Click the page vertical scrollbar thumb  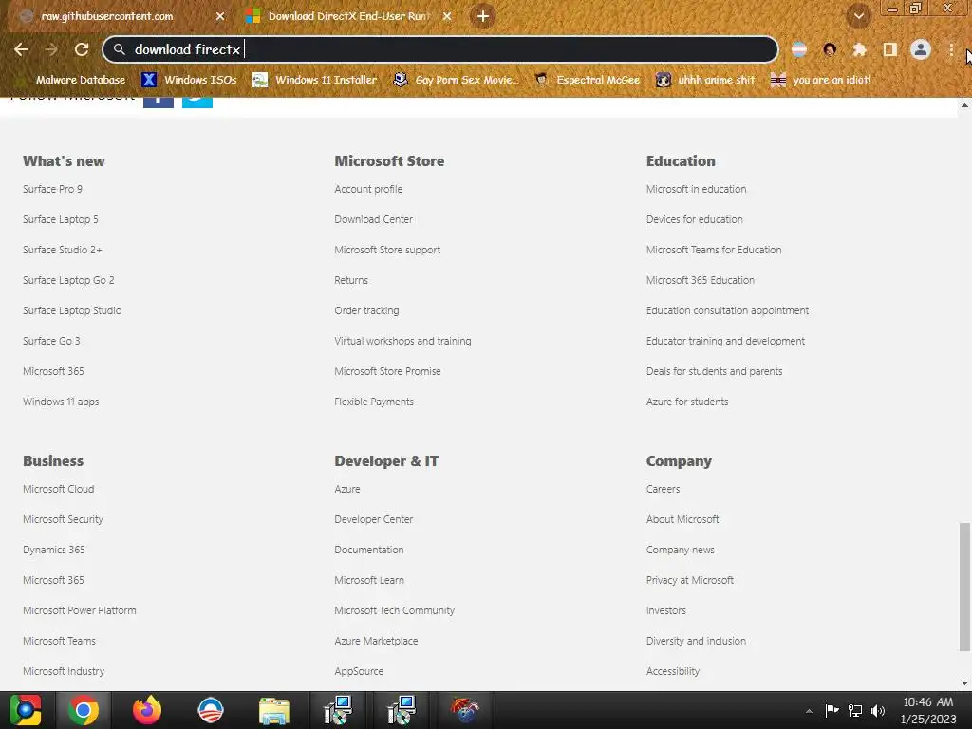(x=964, y=587)
